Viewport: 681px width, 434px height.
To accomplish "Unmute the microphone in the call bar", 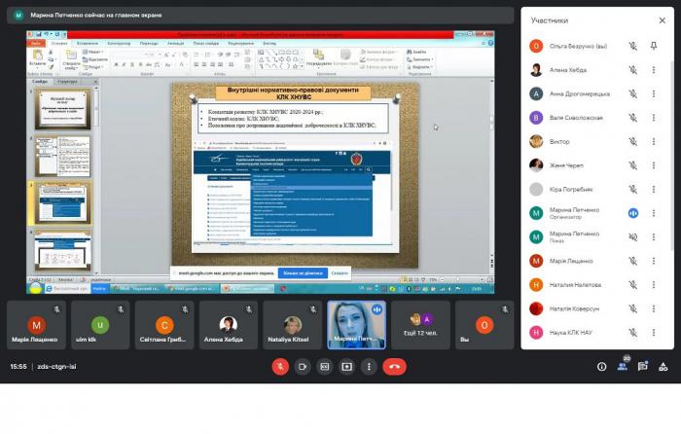I will pyautogui.click(x=279, y=367).
